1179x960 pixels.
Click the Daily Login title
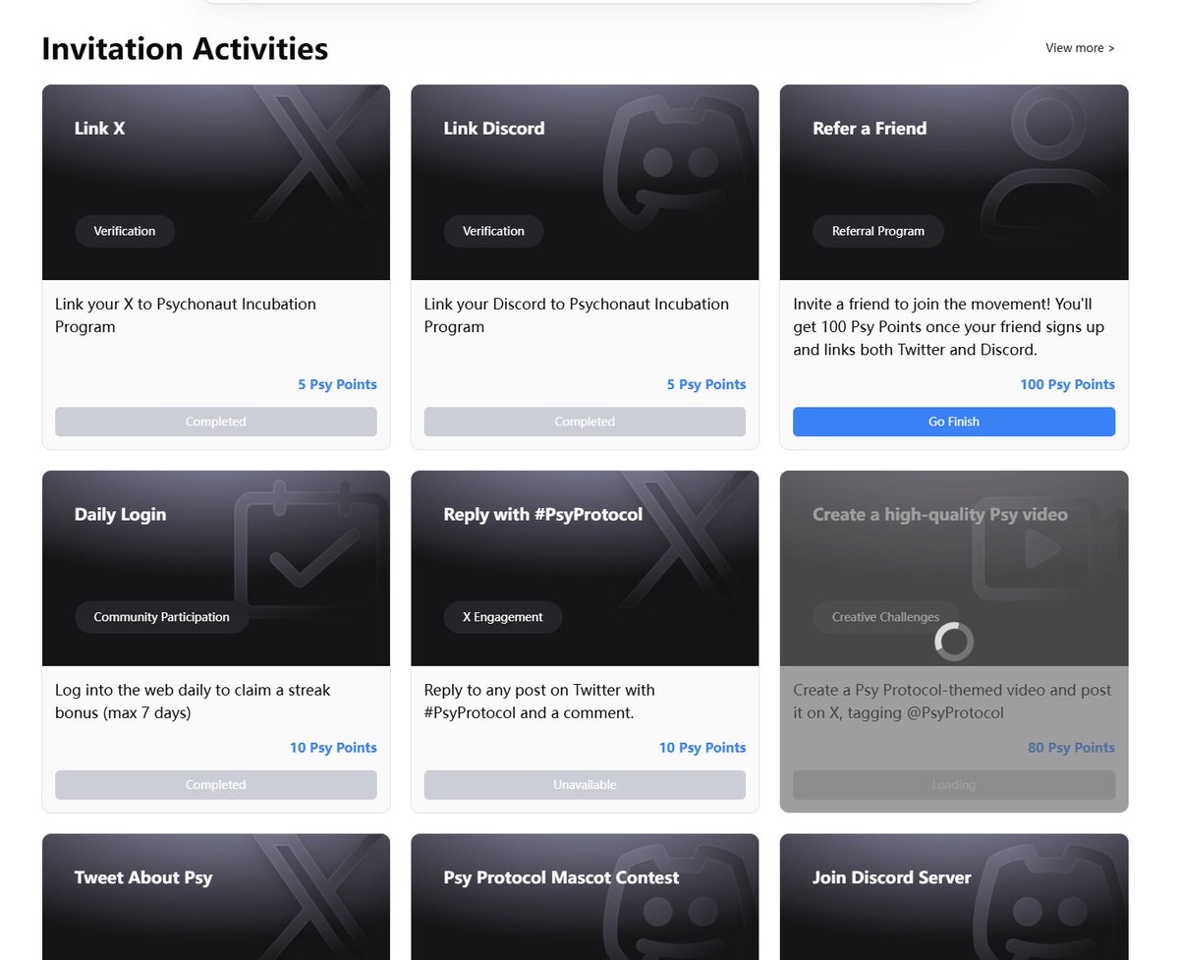tap(120, 514)
